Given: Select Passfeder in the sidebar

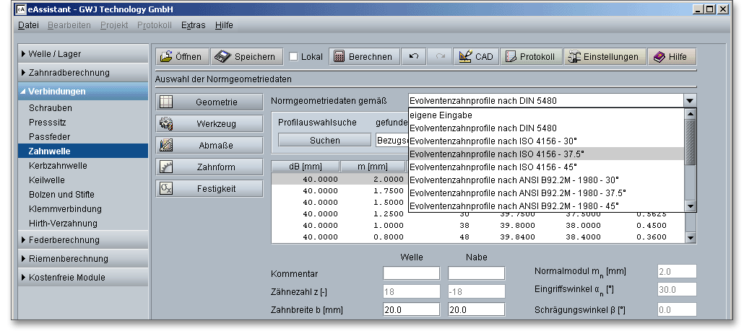Looking at the screenshot, I should pos(49,136).
